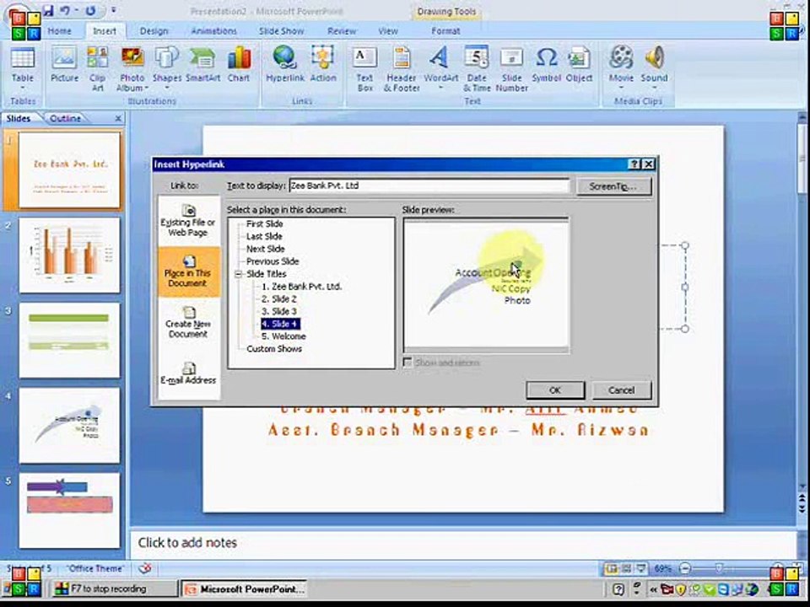Choose Create New Document link type

pyautogui.click(x=188, y=322)
